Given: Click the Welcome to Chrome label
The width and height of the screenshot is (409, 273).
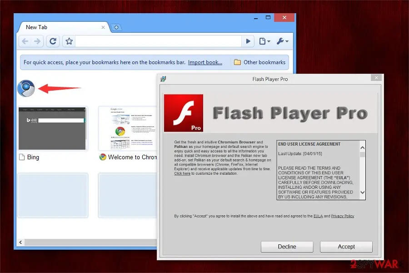Looking at the screenshot, I should (x=133, y=157).
